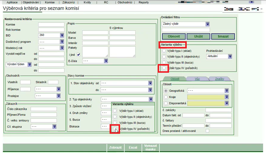Viewport: 266px width, 161px height.
Task: Click the Uložit filter button
Action: coord(198,36)
